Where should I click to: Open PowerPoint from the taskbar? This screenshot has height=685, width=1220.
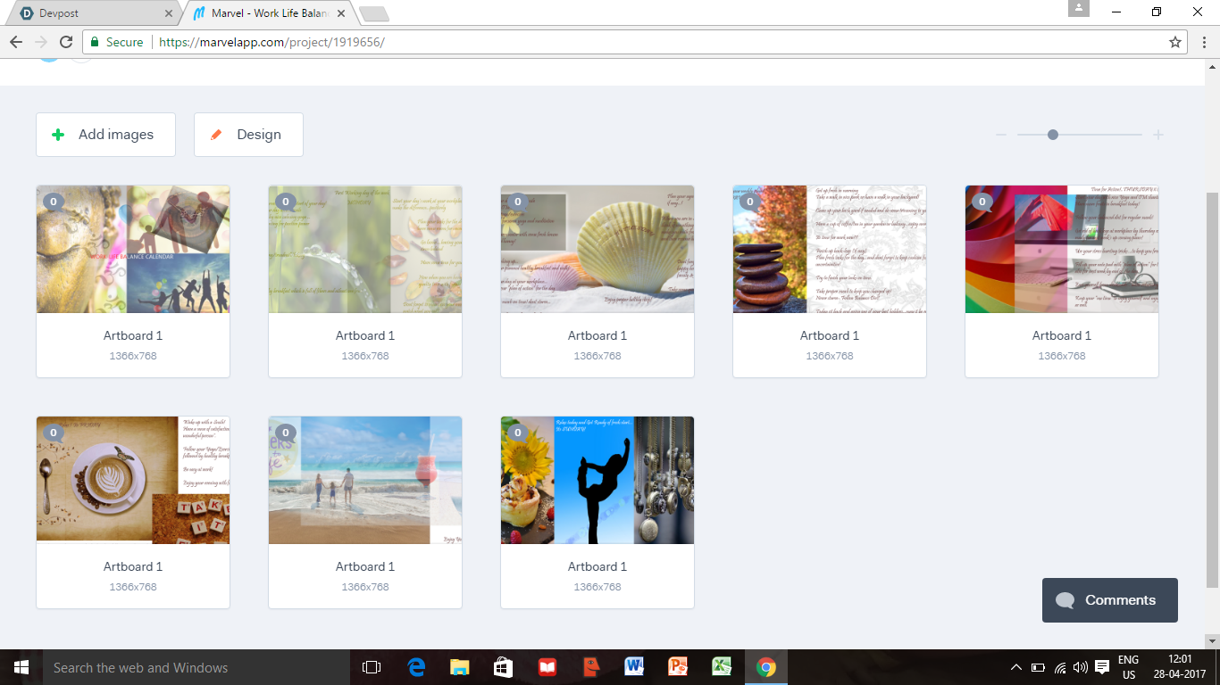point(677,666)
